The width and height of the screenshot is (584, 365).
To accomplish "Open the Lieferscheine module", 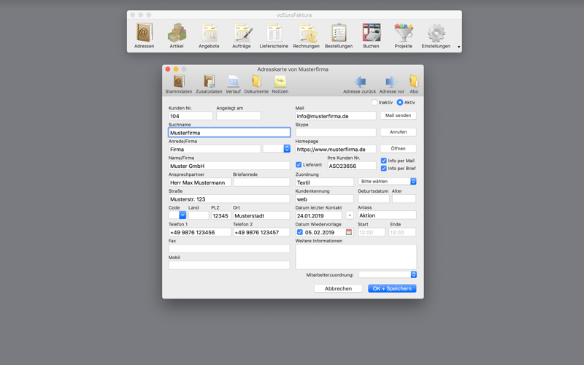I will (x=274, y=36).
